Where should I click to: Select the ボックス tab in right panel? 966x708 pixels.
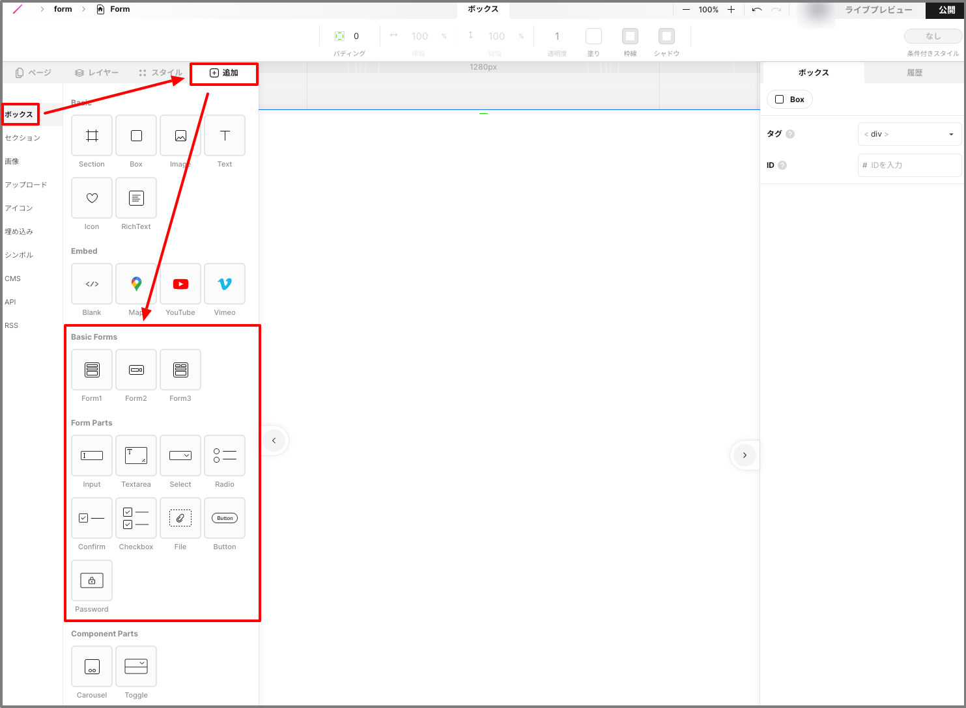coord(814,73)
